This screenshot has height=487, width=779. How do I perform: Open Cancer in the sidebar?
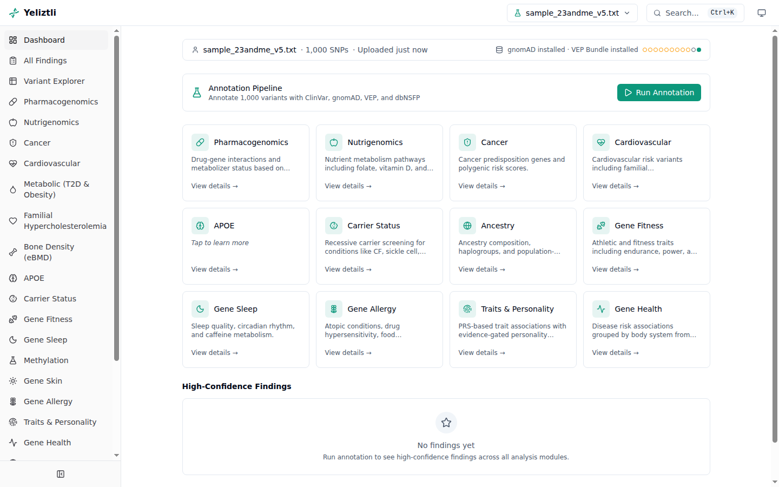coord(56,143)
